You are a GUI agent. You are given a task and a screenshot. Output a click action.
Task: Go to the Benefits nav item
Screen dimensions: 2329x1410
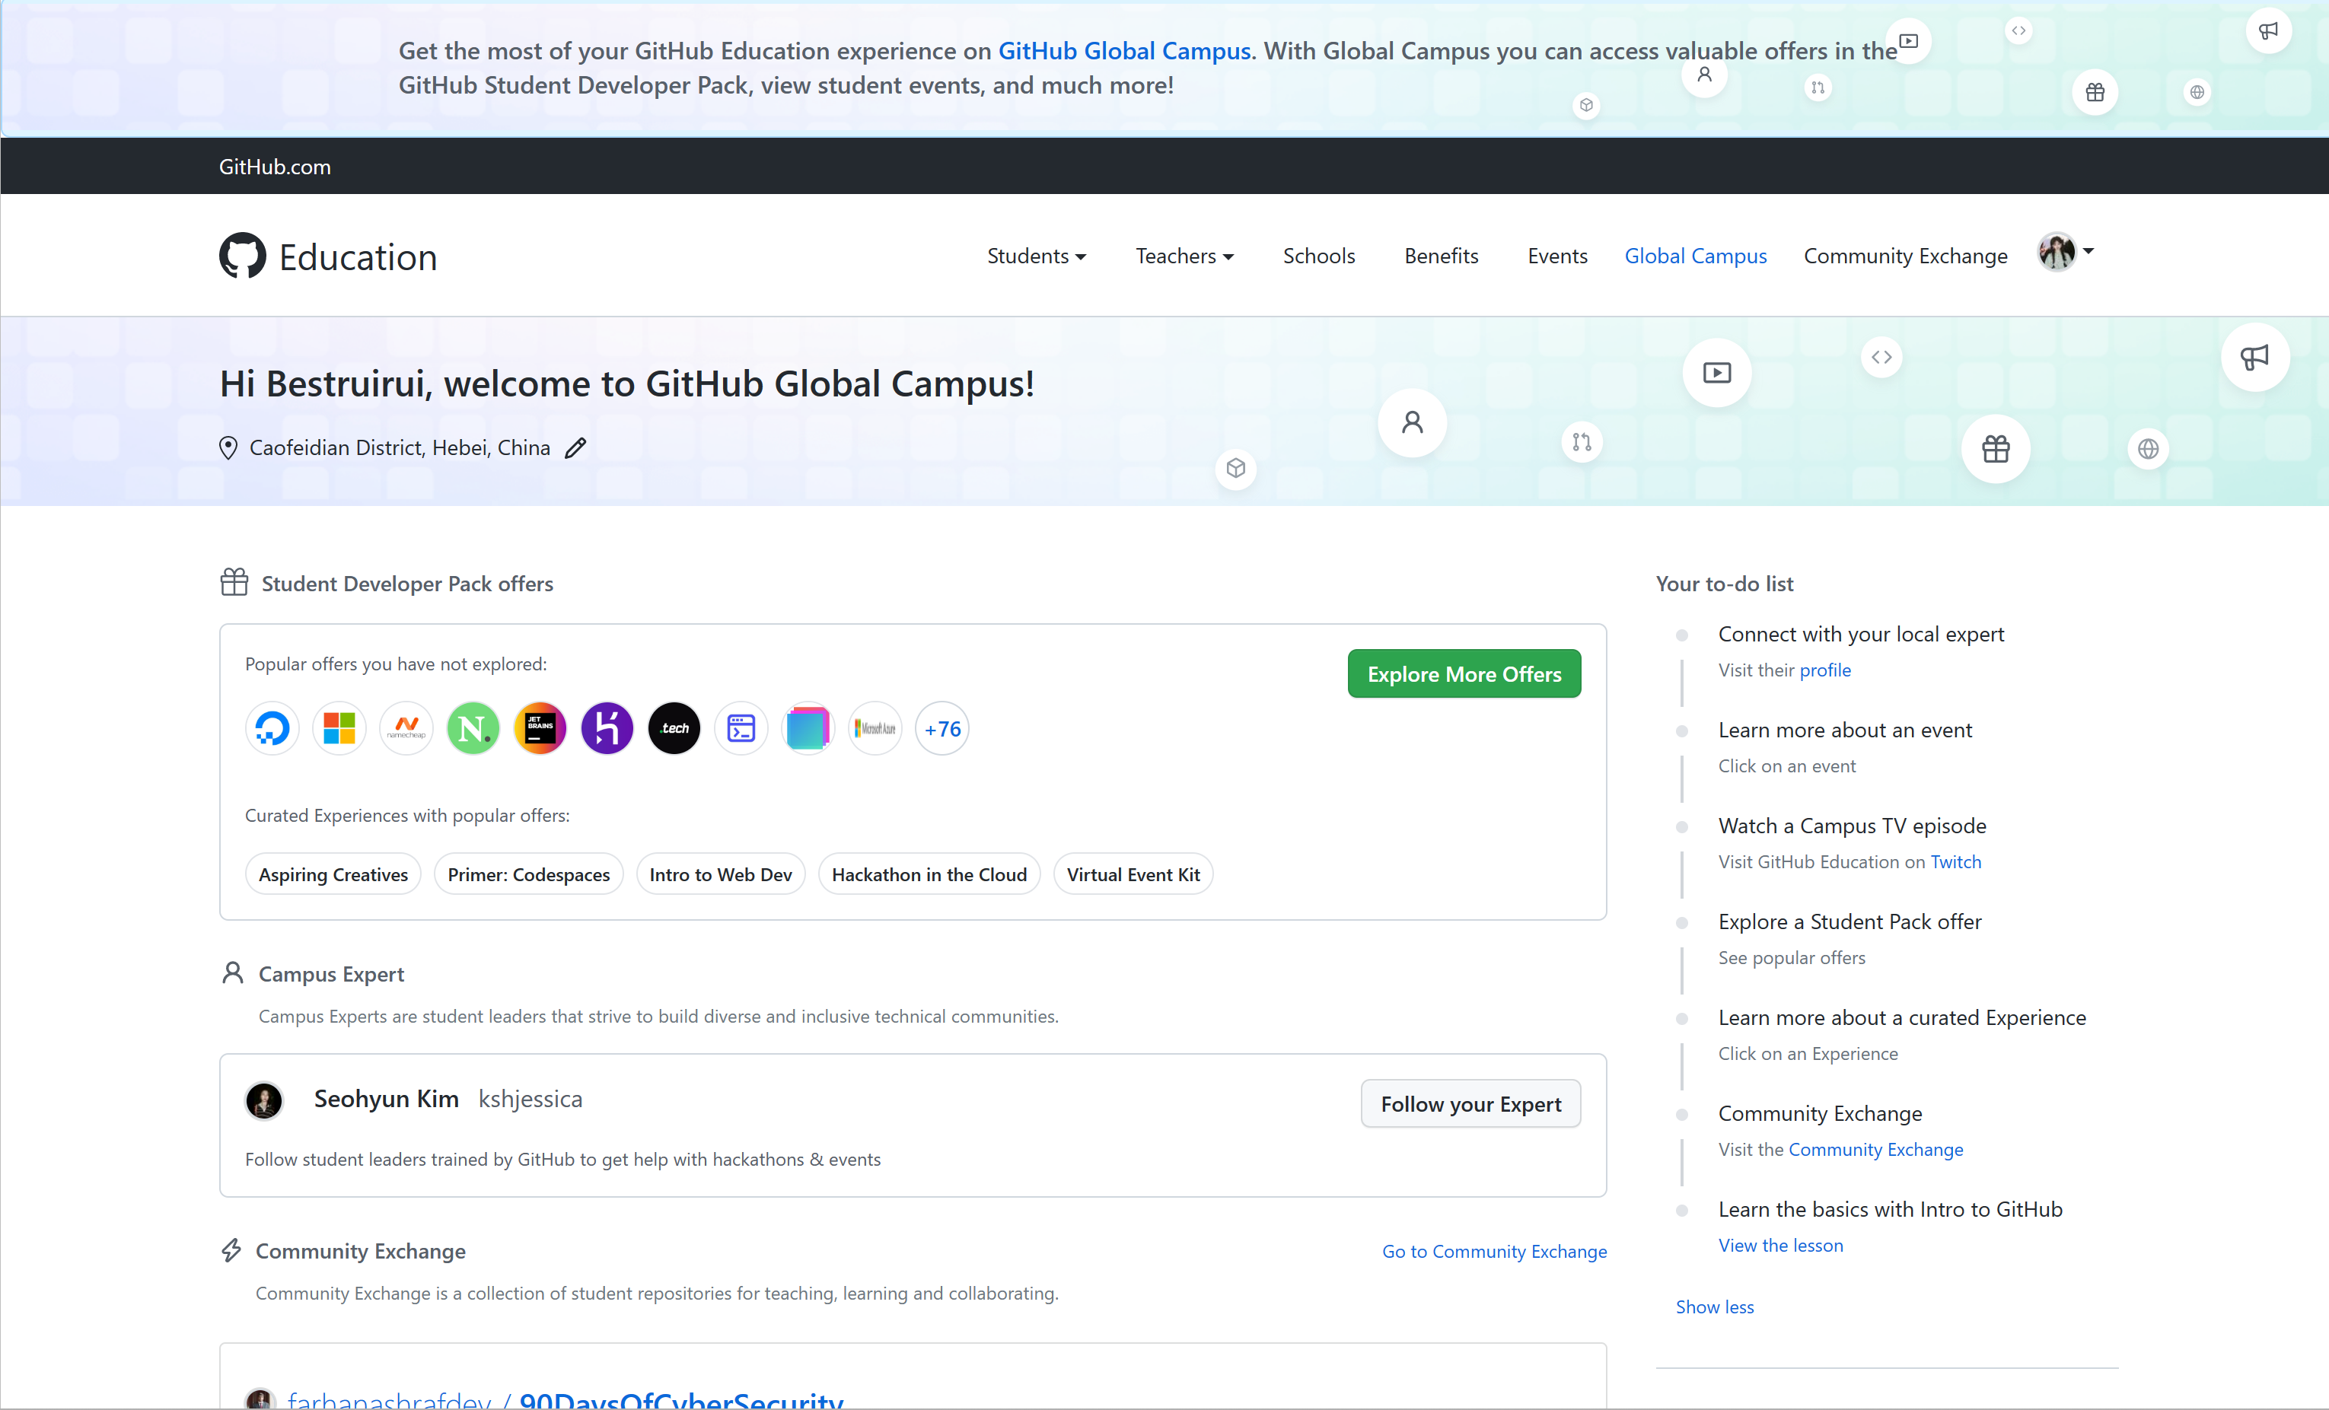click(x=1441, y=256)
